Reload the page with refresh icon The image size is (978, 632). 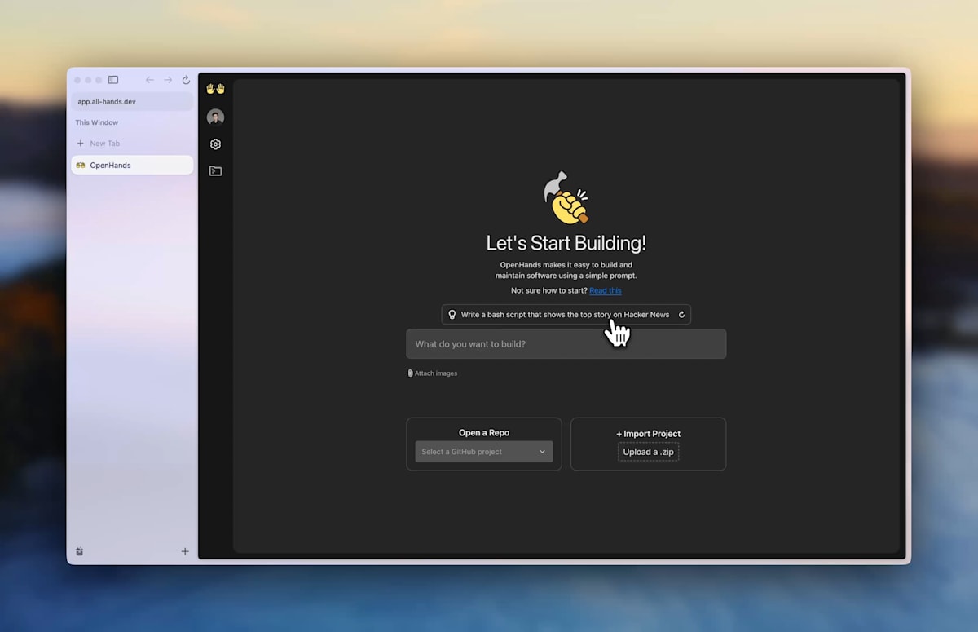[x=186, y=80]
